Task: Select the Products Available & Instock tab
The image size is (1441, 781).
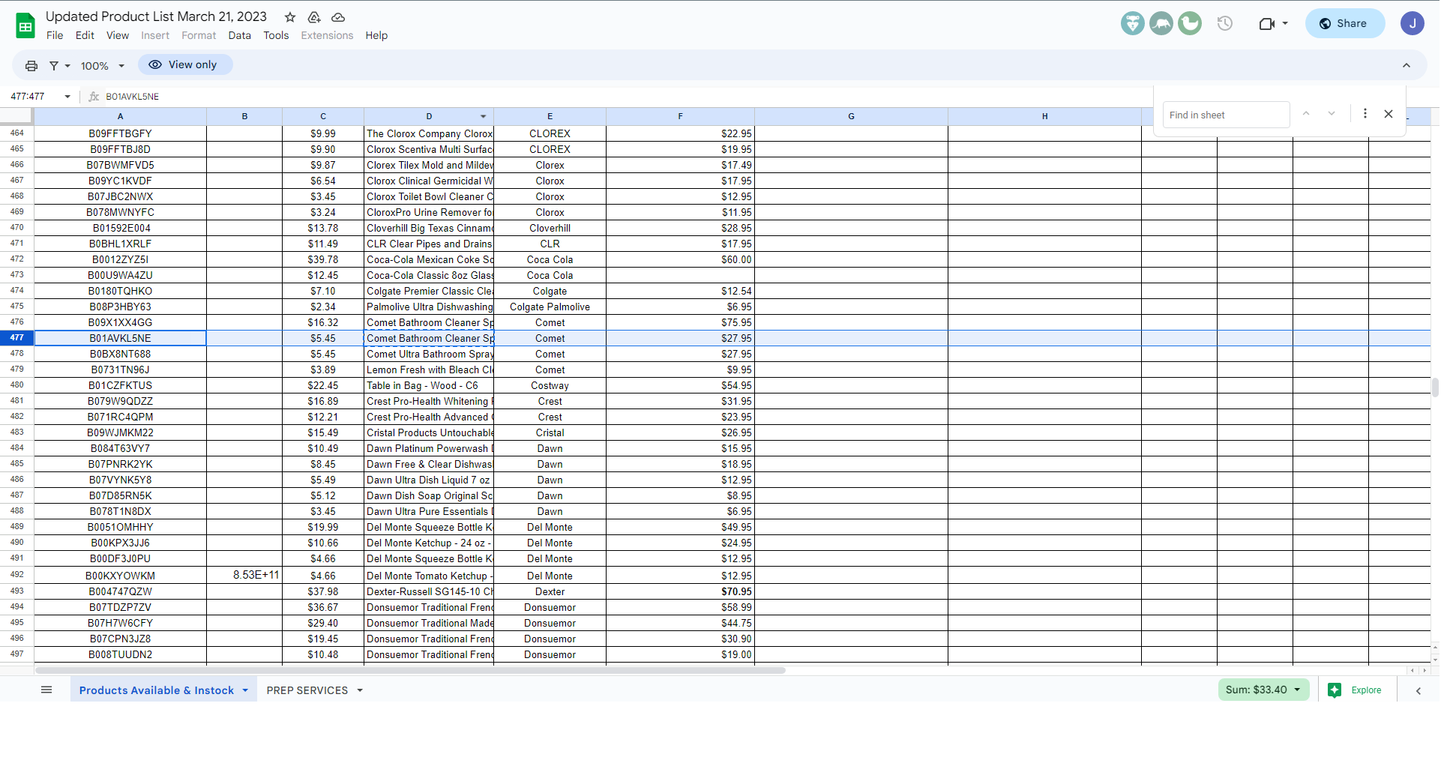Action: click(x=157, y=691)
